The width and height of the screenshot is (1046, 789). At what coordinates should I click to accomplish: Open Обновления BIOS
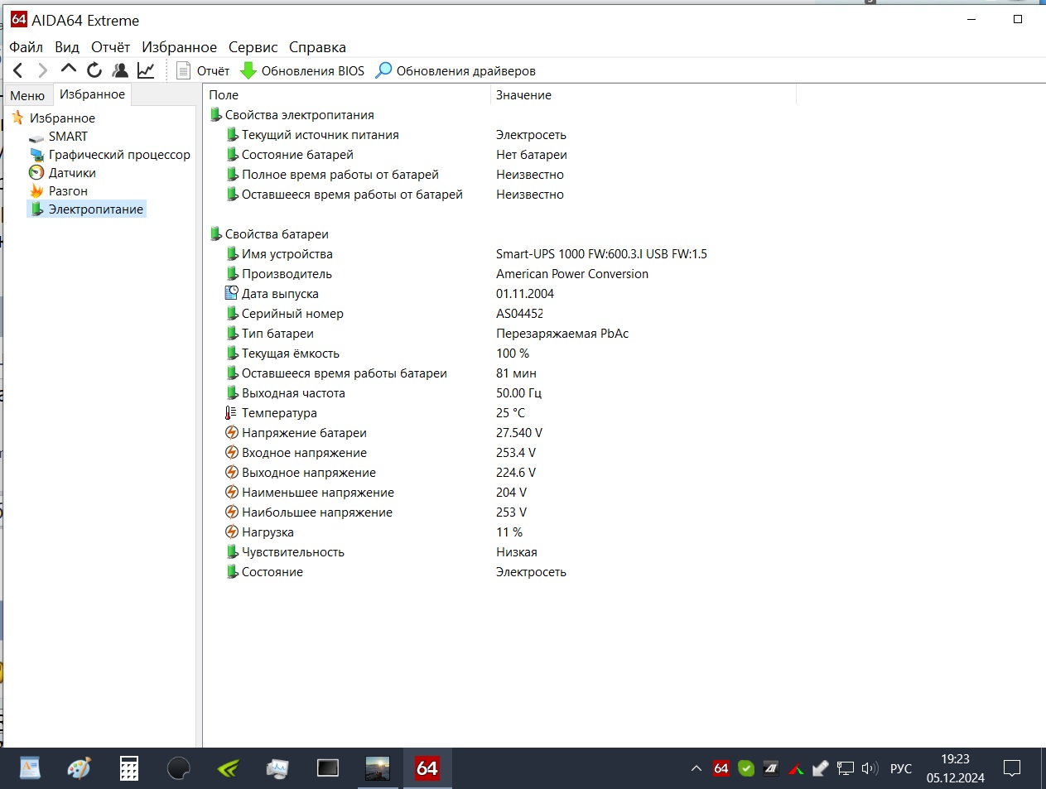pos(302,70)
